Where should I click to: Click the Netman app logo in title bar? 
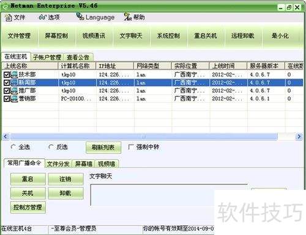click(x=6, y=6)
